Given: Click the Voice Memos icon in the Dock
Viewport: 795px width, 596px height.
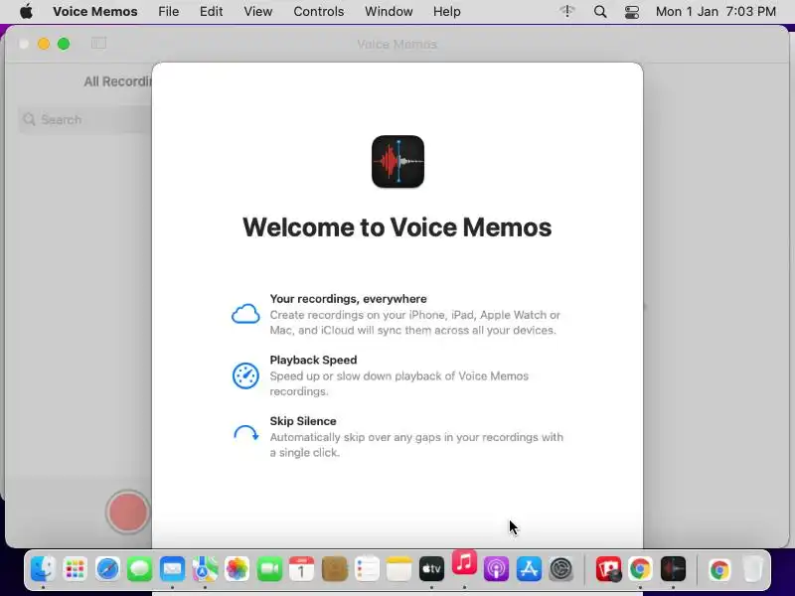Looking at the screenshot, I should coord(674,569).
